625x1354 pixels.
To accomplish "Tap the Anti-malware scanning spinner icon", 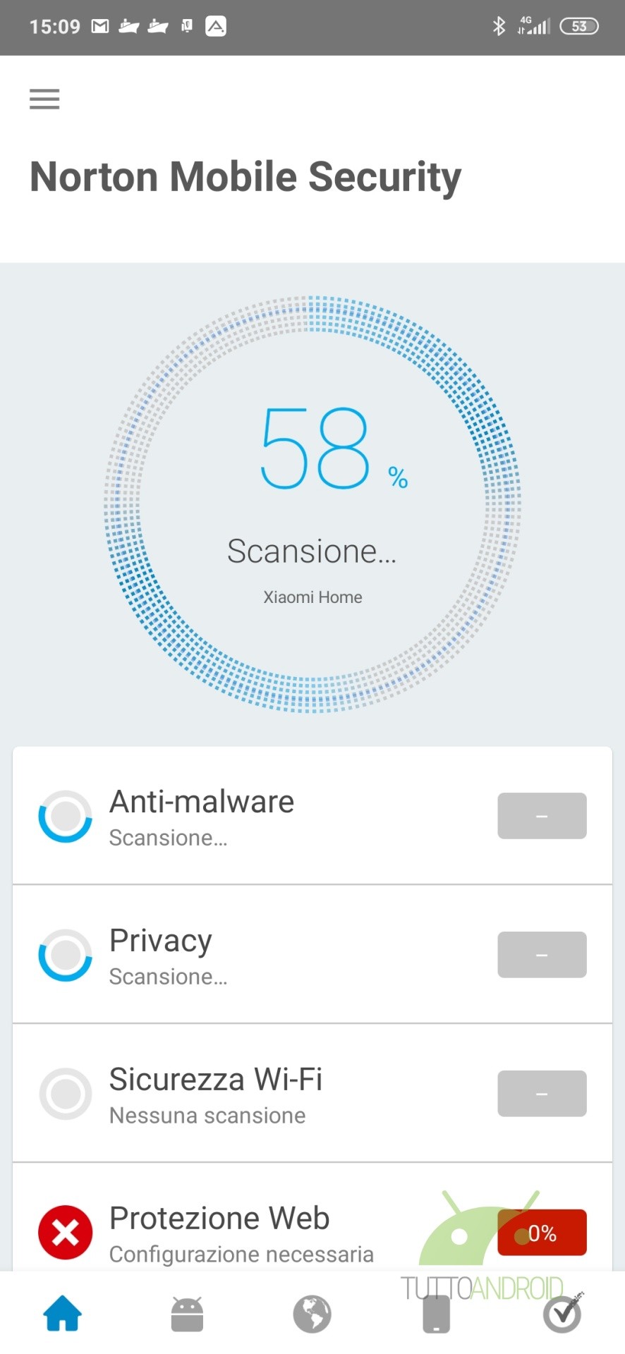I will click(65, 816).
